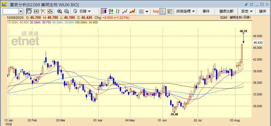Toggle log scale
Viewport: 271px width, 126px height.
[156, 11]
